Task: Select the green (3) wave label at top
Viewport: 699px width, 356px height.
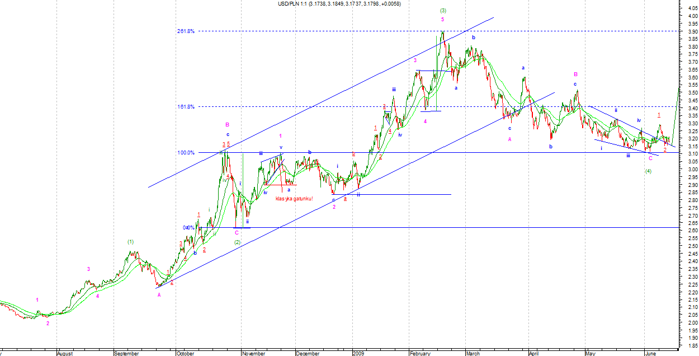Action: pyautogui.click(x=443, y=11)
